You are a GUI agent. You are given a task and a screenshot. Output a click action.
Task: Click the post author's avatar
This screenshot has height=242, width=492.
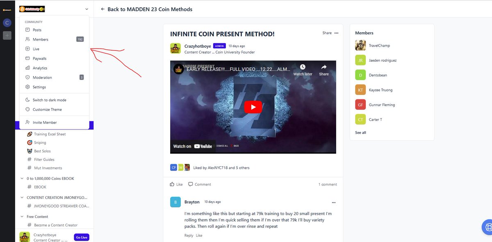coord(175,49)
